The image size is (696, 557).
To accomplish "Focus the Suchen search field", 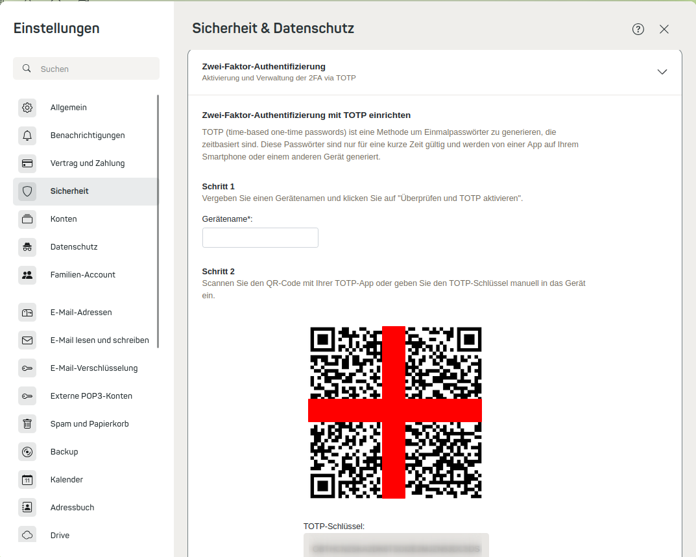I will [x=86, y=69].
